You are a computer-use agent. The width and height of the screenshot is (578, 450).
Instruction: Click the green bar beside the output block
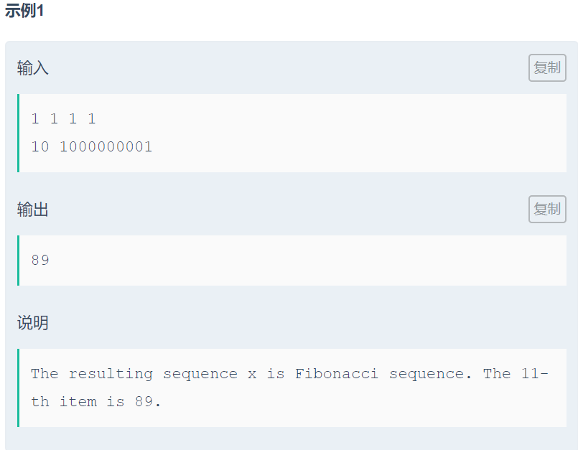(x=18, y=260)
